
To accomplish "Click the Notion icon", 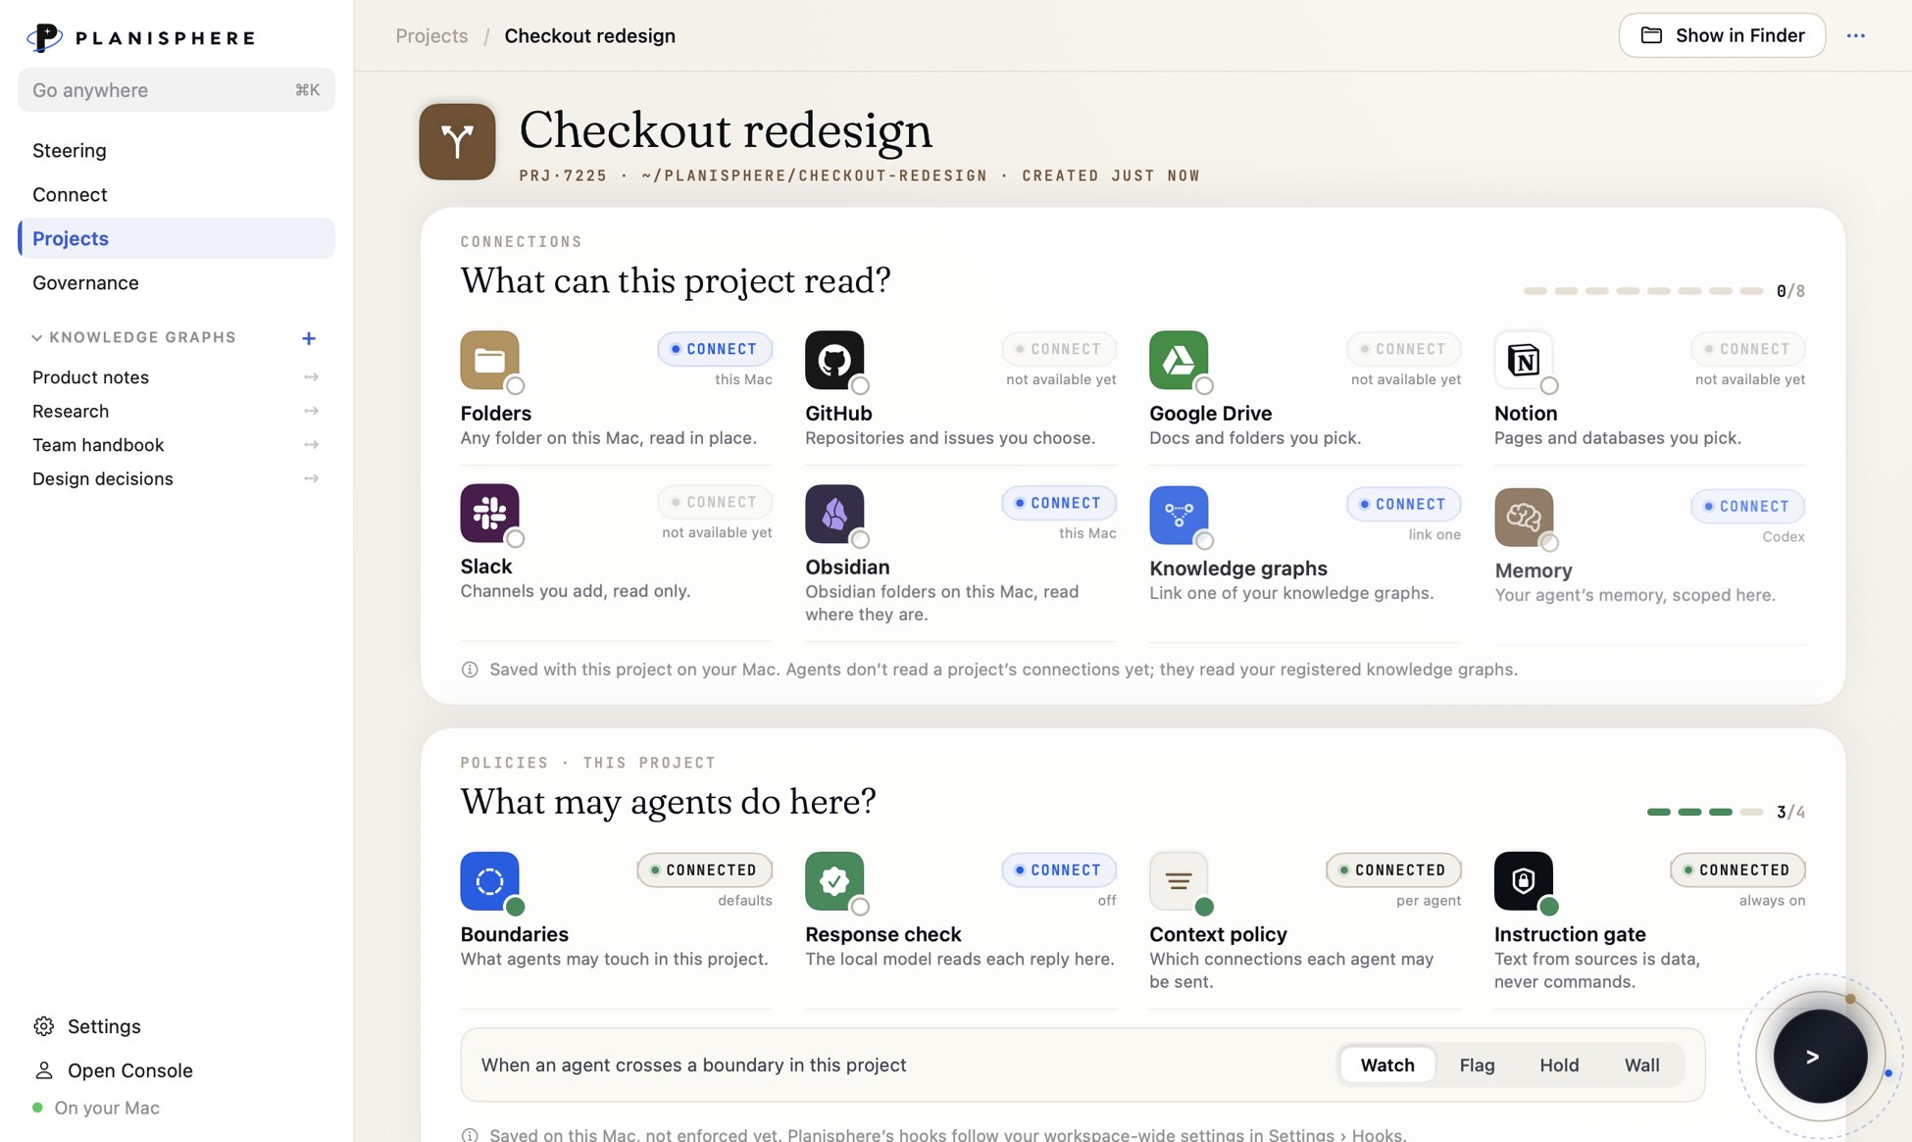I will [x=1524, y=360].
